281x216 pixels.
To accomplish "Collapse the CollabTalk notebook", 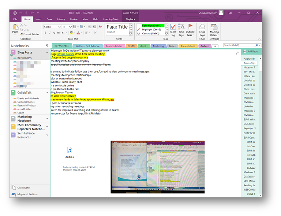I will pyautogui.click(x=47, y=93).
